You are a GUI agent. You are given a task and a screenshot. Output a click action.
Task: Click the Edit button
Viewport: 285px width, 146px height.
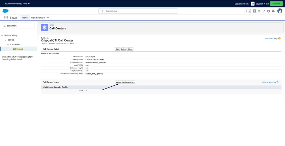(117, 49)
